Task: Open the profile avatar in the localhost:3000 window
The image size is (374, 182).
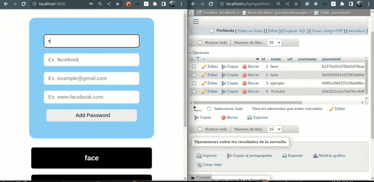Action: pos(172,4)
